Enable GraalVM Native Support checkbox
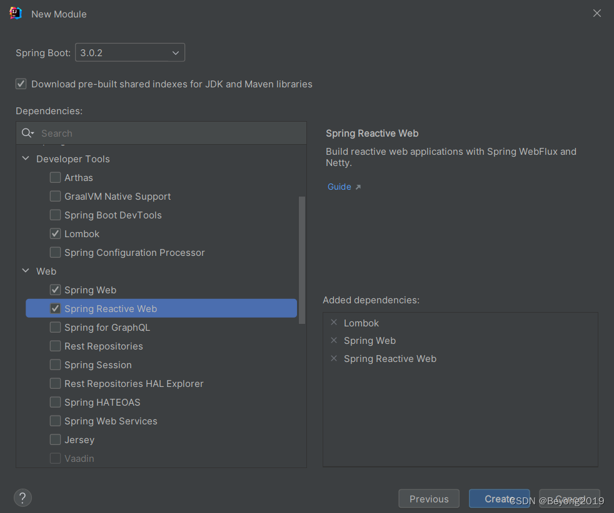614x513 pixels. (55, 196)
